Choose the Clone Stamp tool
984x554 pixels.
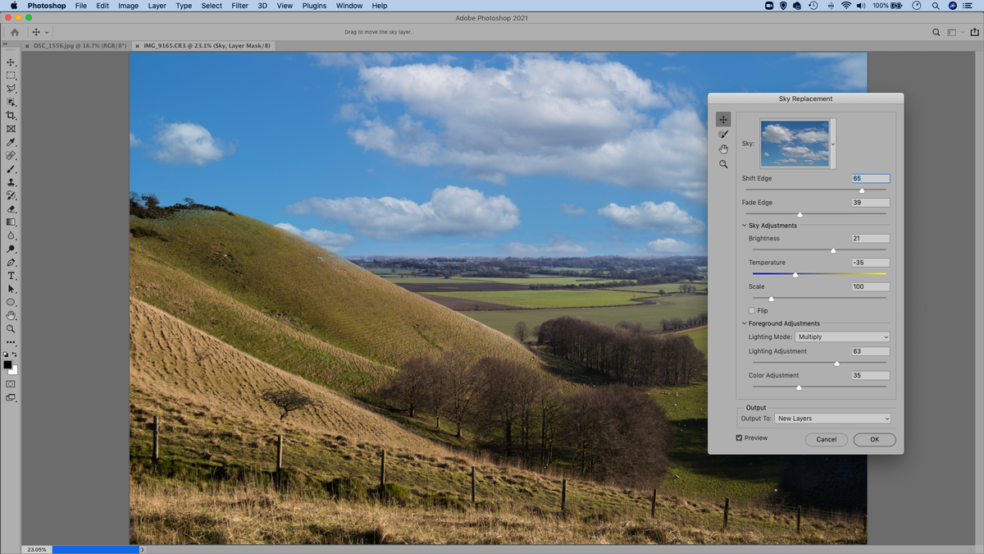(x=11, y=182)
